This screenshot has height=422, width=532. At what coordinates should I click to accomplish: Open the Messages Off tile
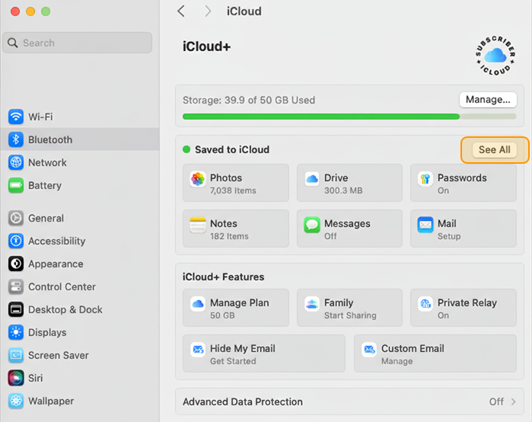pyautogui.click(x=349, y=229)
